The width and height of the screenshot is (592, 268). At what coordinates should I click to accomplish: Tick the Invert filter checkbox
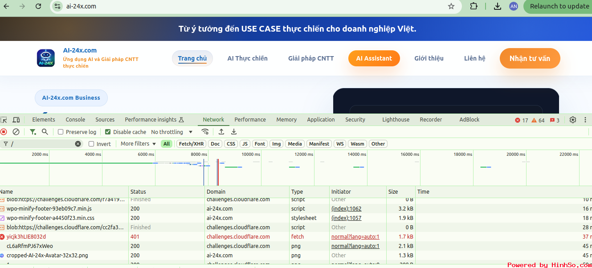point(91,144)
